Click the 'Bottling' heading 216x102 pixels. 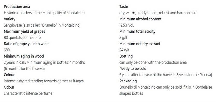pyautogui.click(x=126, y=56)
